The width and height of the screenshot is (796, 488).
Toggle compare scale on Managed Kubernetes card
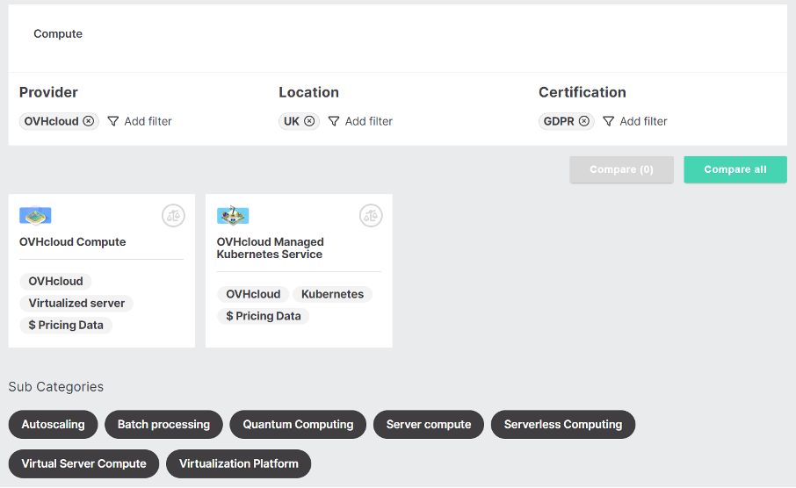(x=371, y=216)
